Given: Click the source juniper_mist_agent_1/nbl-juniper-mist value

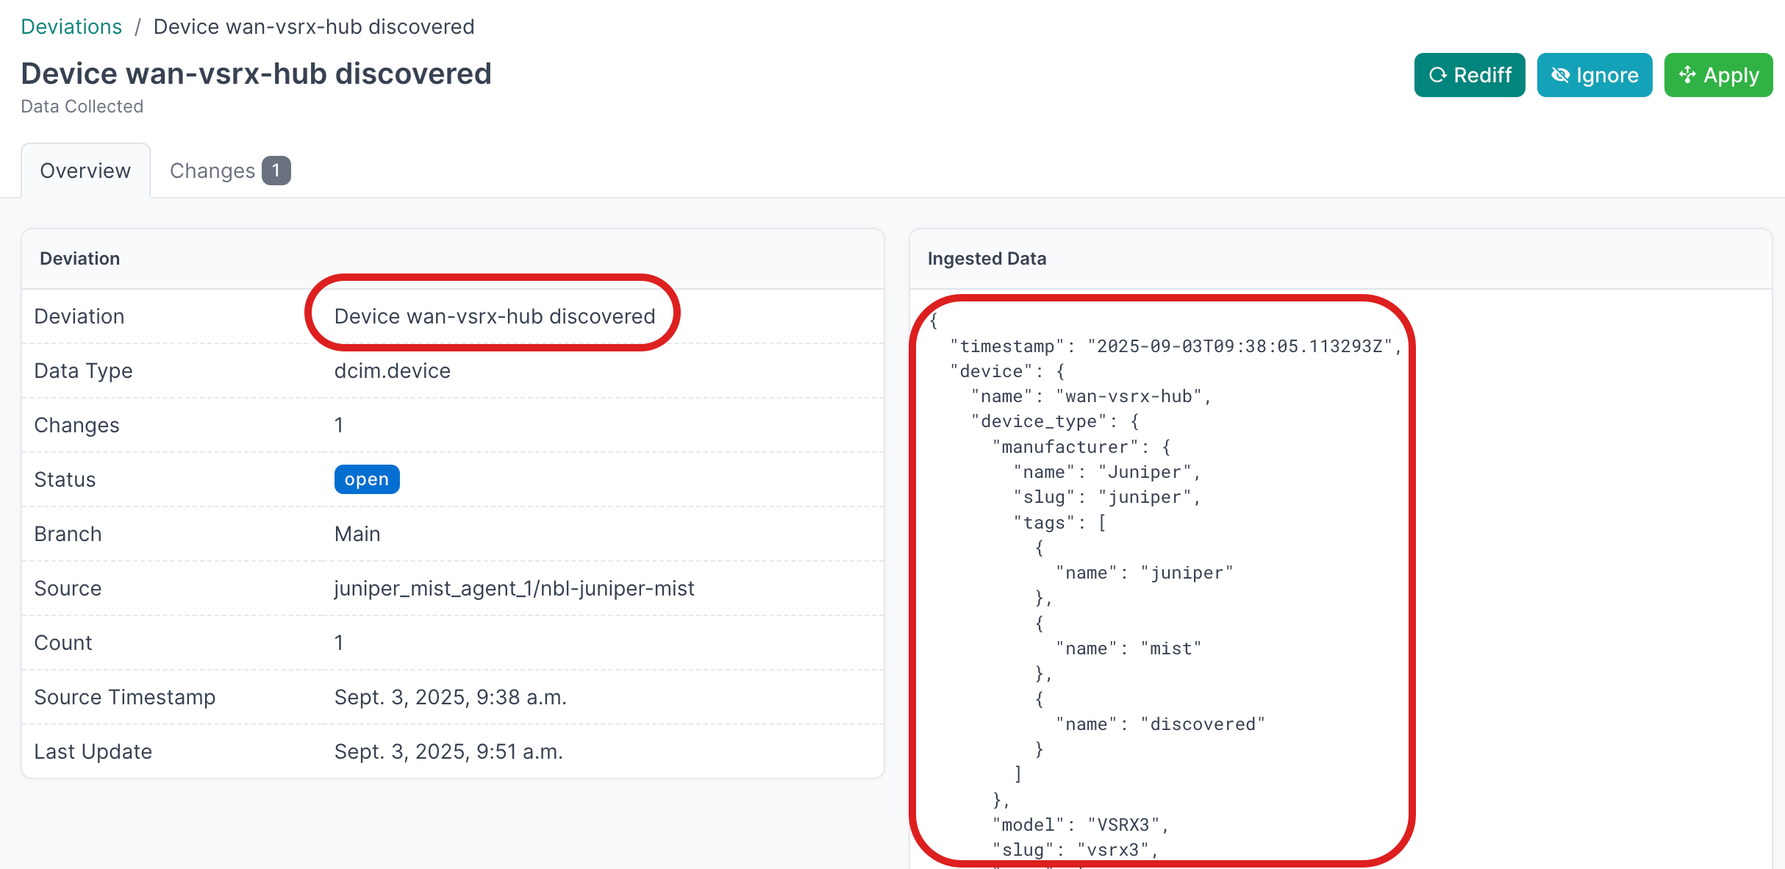Looking at the screenshot, I should [514, 588].
